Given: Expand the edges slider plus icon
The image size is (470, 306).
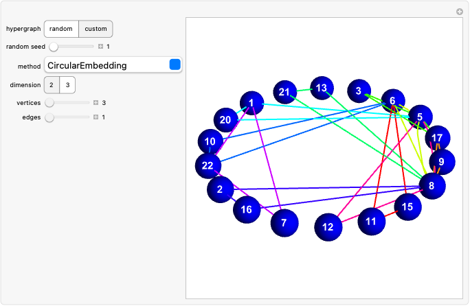Looking at the screenshot, I should (96, 117).
